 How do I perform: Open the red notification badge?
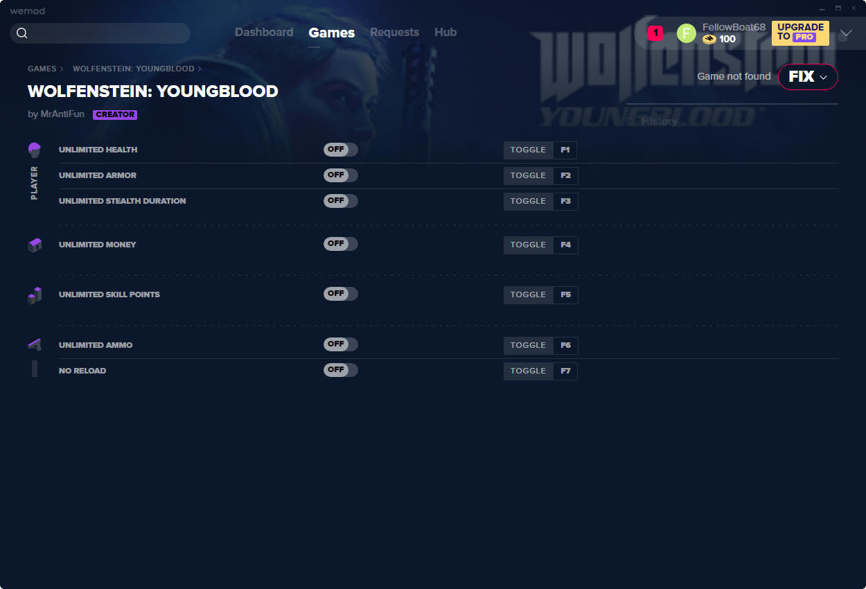[655, 33]
